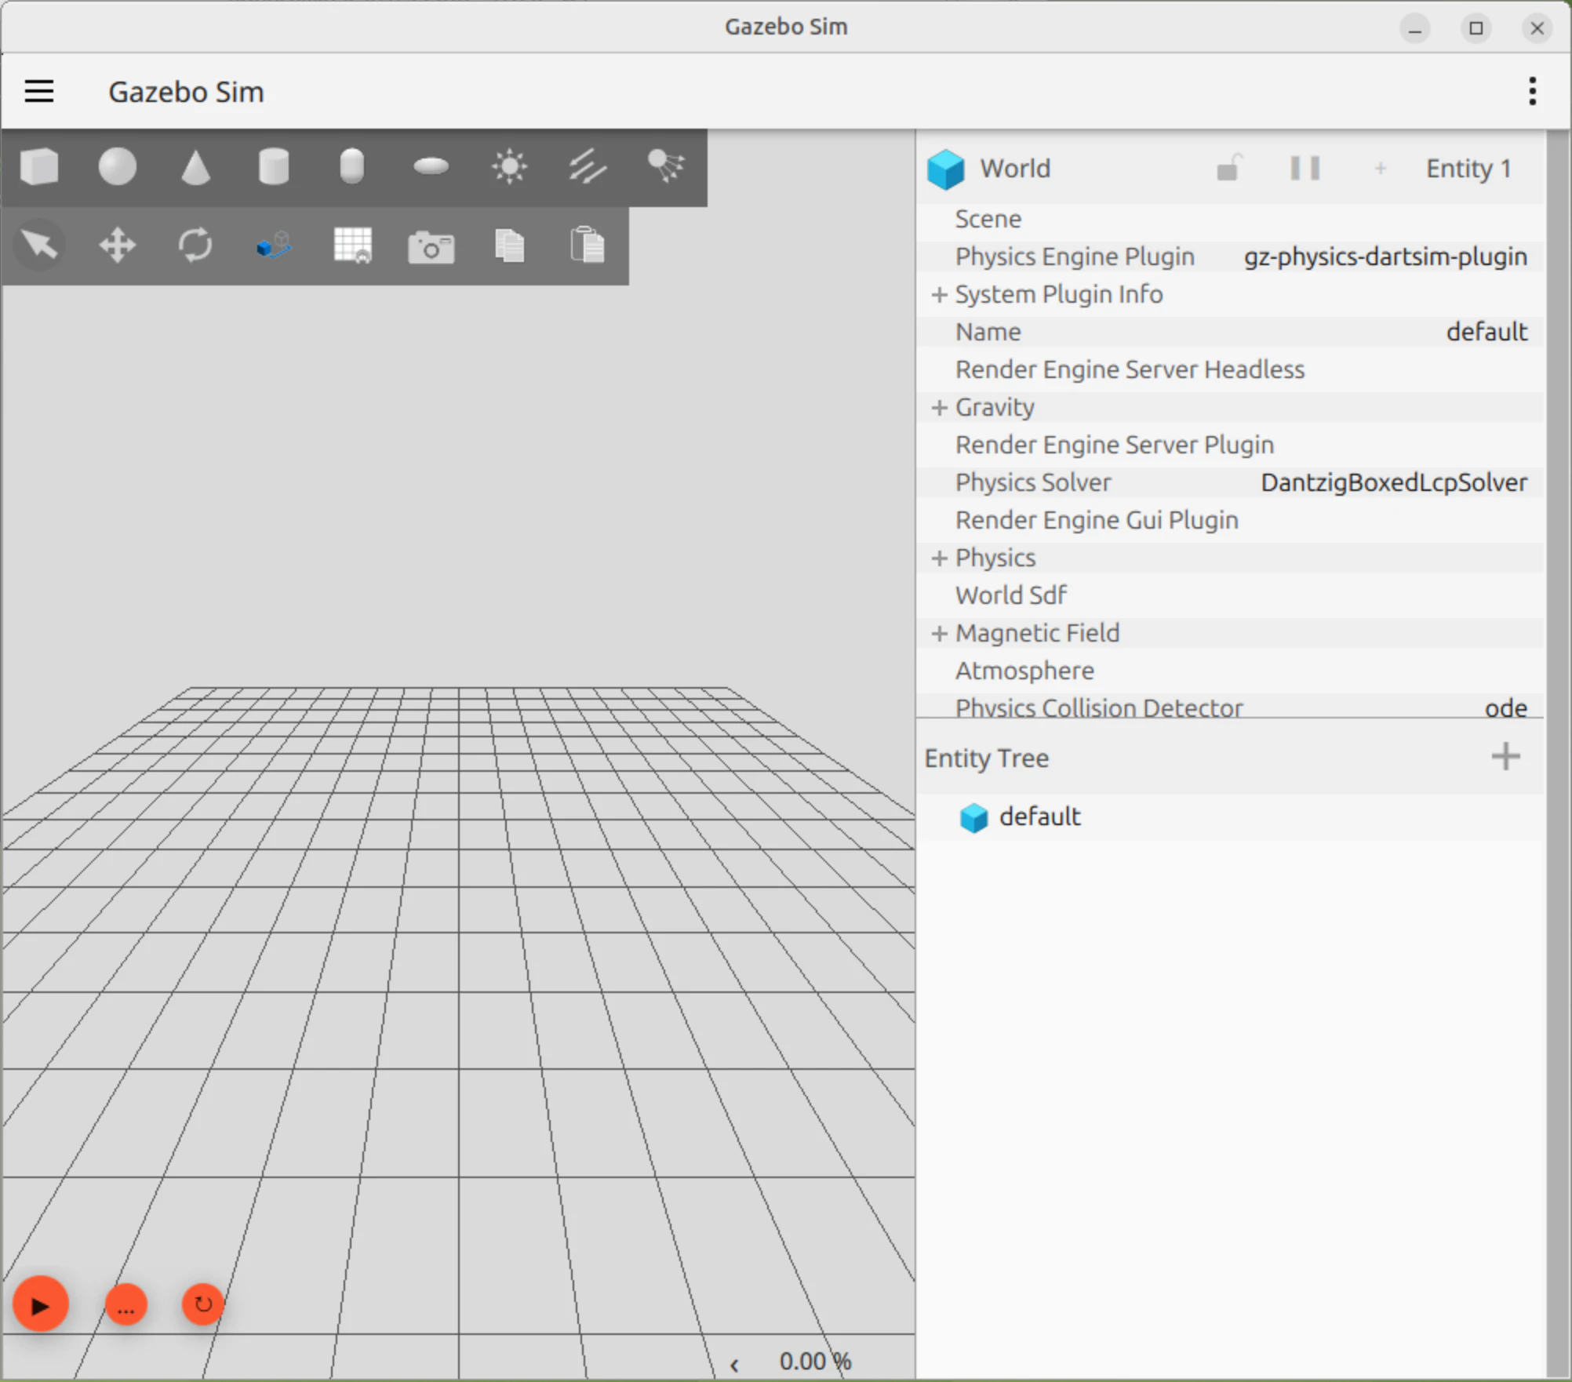Close the Gazebo Sim window
1572x1382 pixels.
click(x=1537, y=29)
